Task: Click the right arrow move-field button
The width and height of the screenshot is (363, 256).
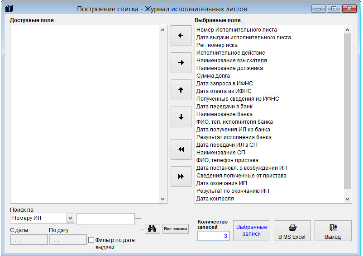Action: (181, 63)
